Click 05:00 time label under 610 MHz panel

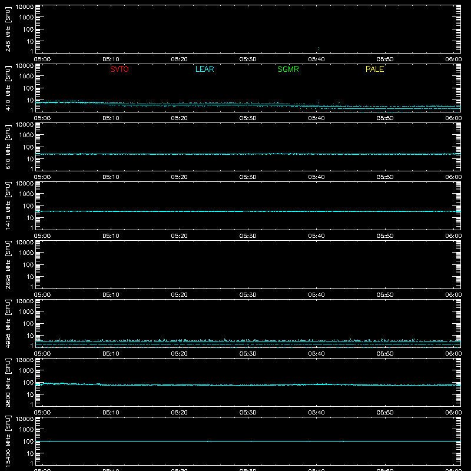pos(42,177)
